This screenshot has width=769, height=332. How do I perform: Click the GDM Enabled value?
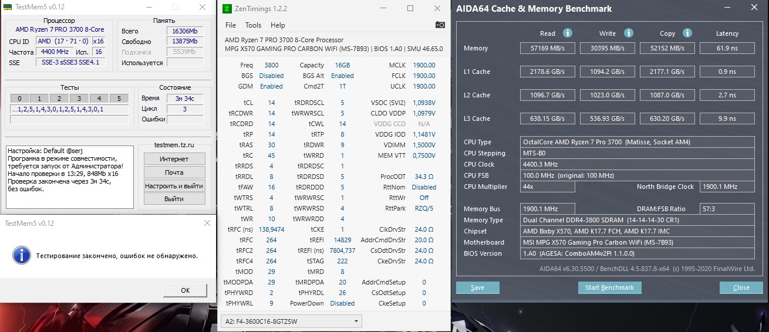click(271, 86)
